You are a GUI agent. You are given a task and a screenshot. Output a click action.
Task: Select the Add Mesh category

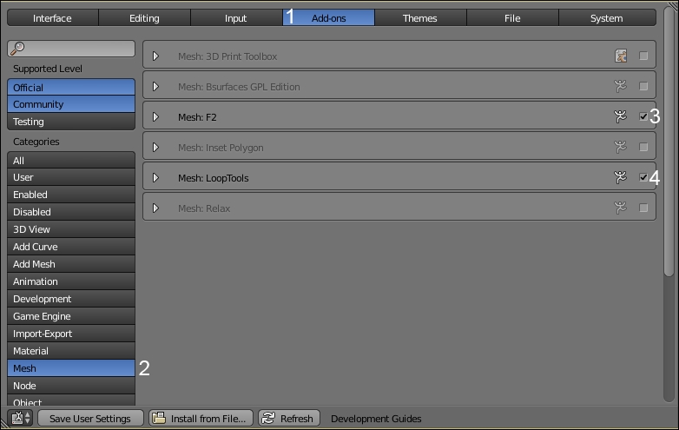71,264
